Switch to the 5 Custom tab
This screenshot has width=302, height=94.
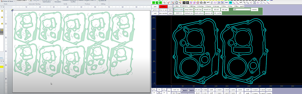tap(208, 6)
